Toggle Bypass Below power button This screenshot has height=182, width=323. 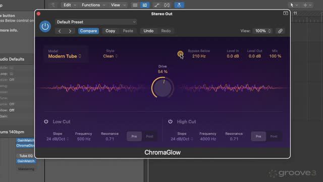click(180, 54)
